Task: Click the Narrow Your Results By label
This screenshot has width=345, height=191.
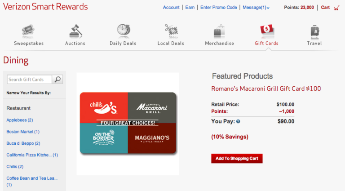Action: [29, 93]
